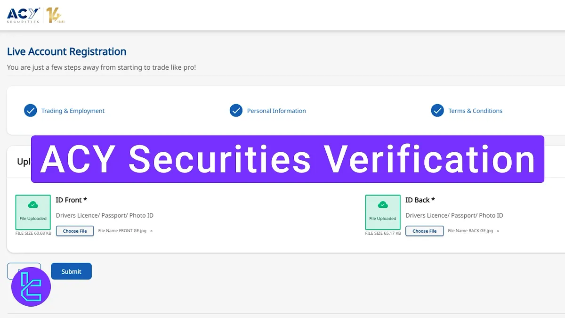Click the Trading & Employment checkmark icon
The height and width of the screenshot is (318, 565).
pos(30,110)
